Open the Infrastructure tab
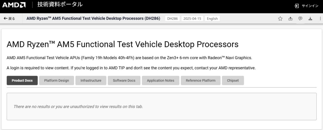The image size is (323, 130). tap(91, 81)
